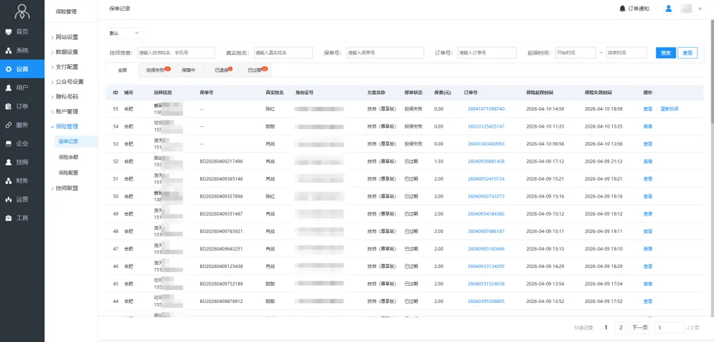Click the 订单通知 bell icon

622,9
